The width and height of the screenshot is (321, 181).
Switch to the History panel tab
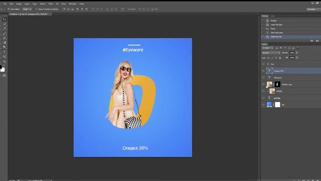[x=265, y=16]
